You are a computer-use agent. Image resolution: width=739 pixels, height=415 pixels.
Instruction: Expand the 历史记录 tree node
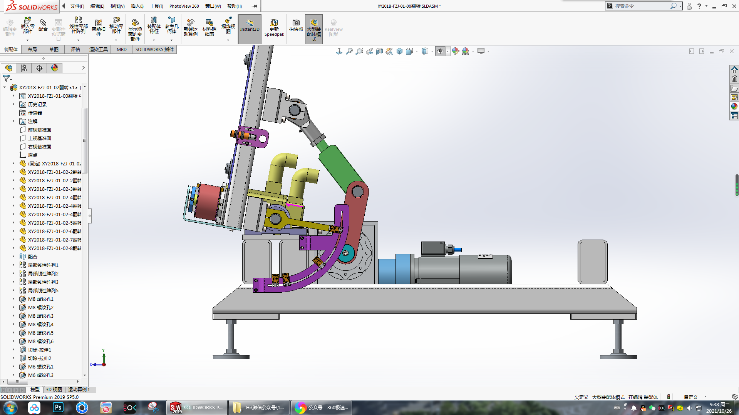click(x=13, y=104)
